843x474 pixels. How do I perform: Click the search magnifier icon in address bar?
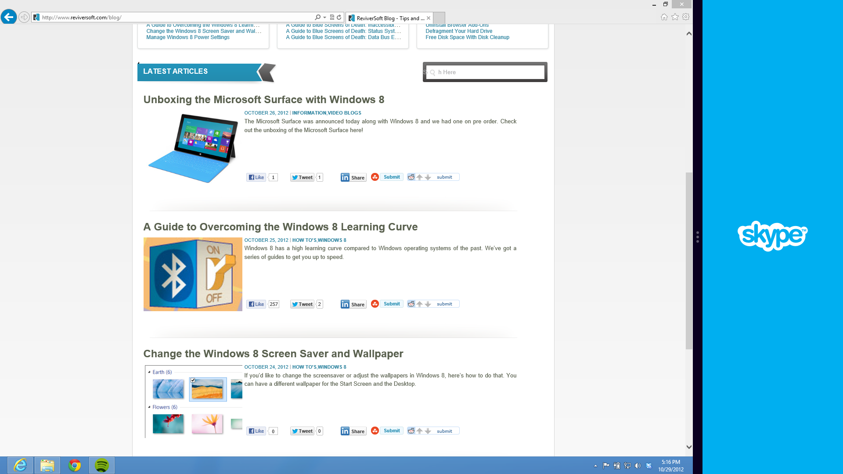click(x=317, y=17)
